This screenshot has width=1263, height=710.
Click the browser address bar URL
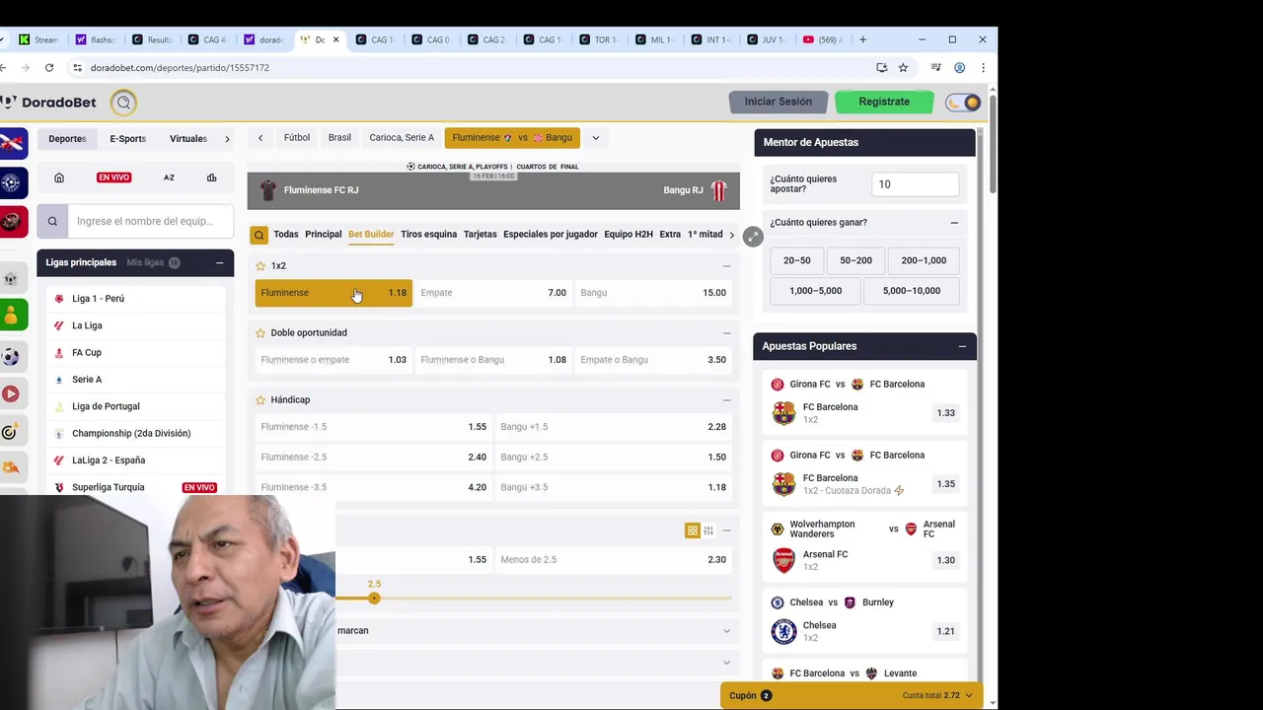coord(180,68)
